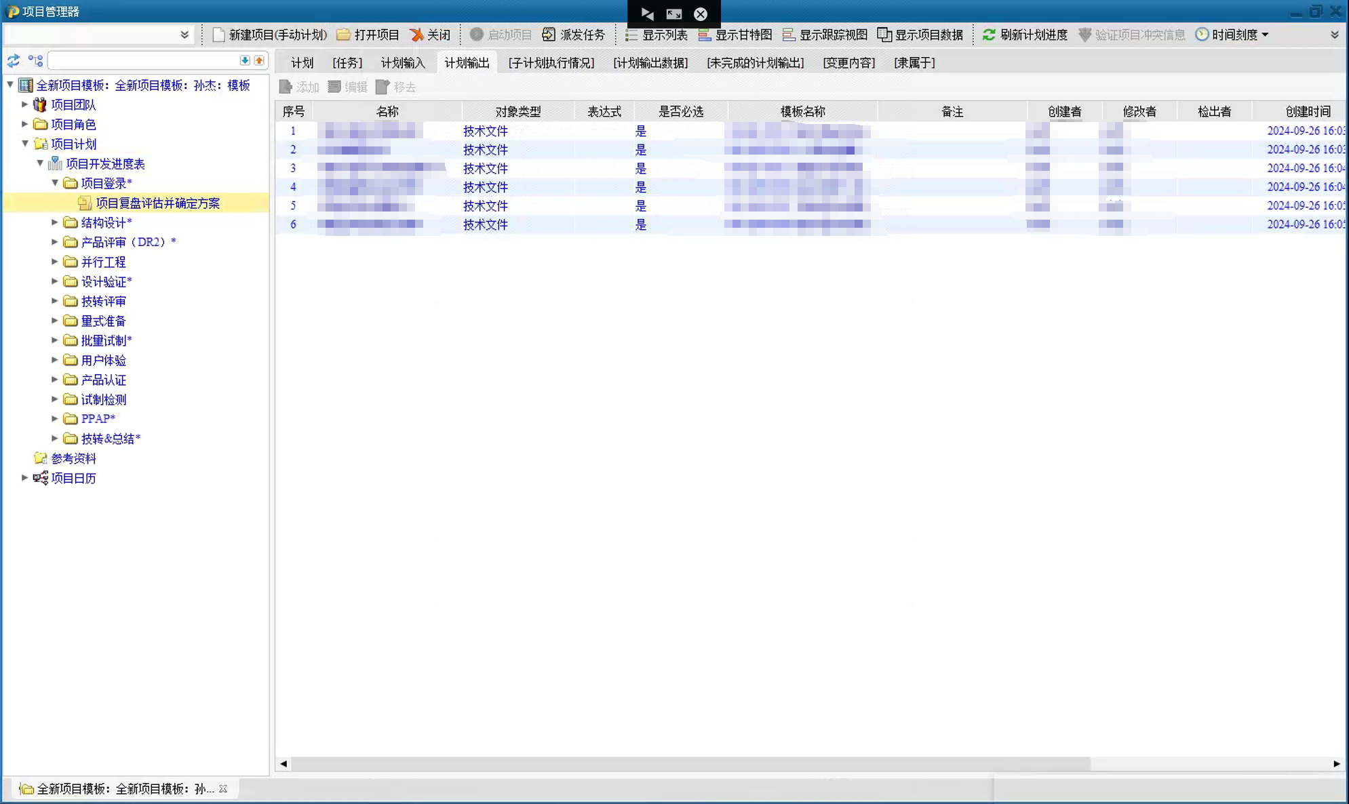This screenshot has width=1349, height=804.
Task: Click the 显示项目数据 icon
Action: click(x=884, y=35)
